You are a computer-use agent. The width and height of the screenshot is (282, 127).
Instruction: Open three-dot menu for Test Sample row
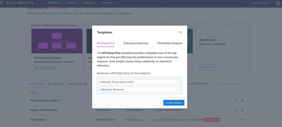pos(248,120)
